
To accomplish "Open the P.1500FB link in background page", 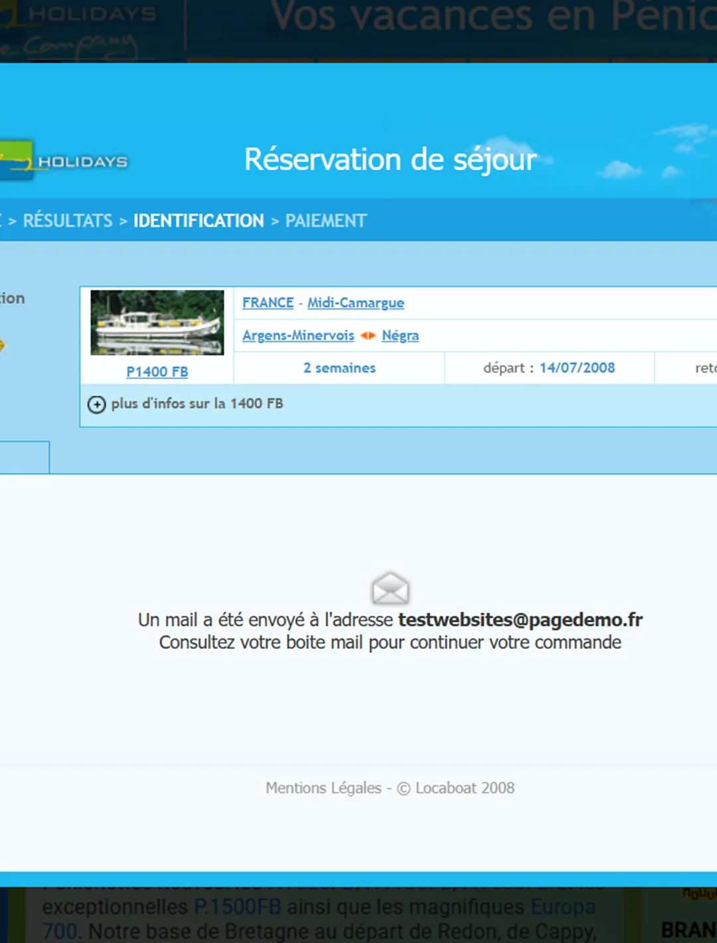I will (237, 907).
